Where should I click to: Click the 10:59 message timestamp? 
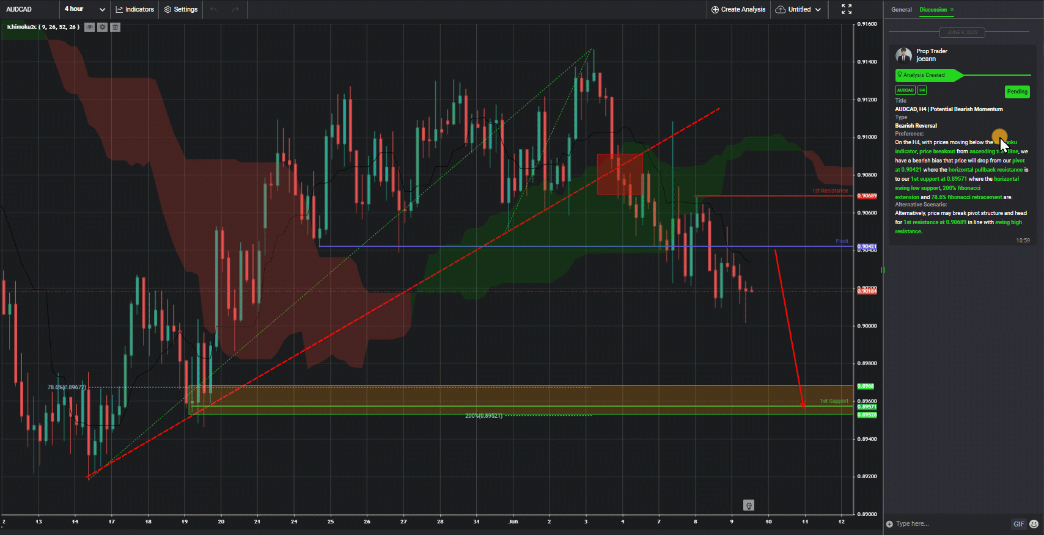[x=1023, y=241]
